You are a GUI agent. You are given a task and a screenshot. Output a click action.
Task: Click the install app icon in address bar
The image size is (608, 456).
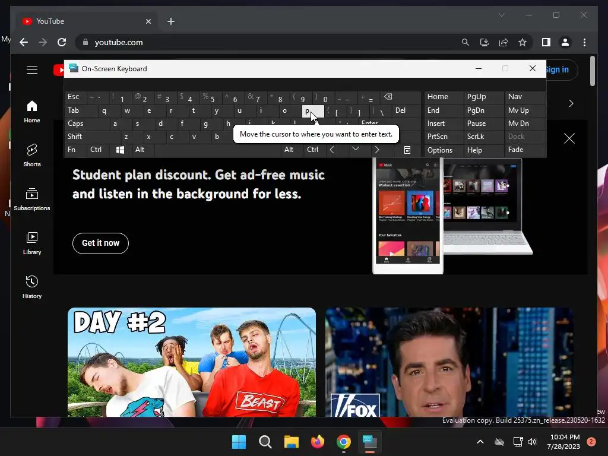point(484,42)
